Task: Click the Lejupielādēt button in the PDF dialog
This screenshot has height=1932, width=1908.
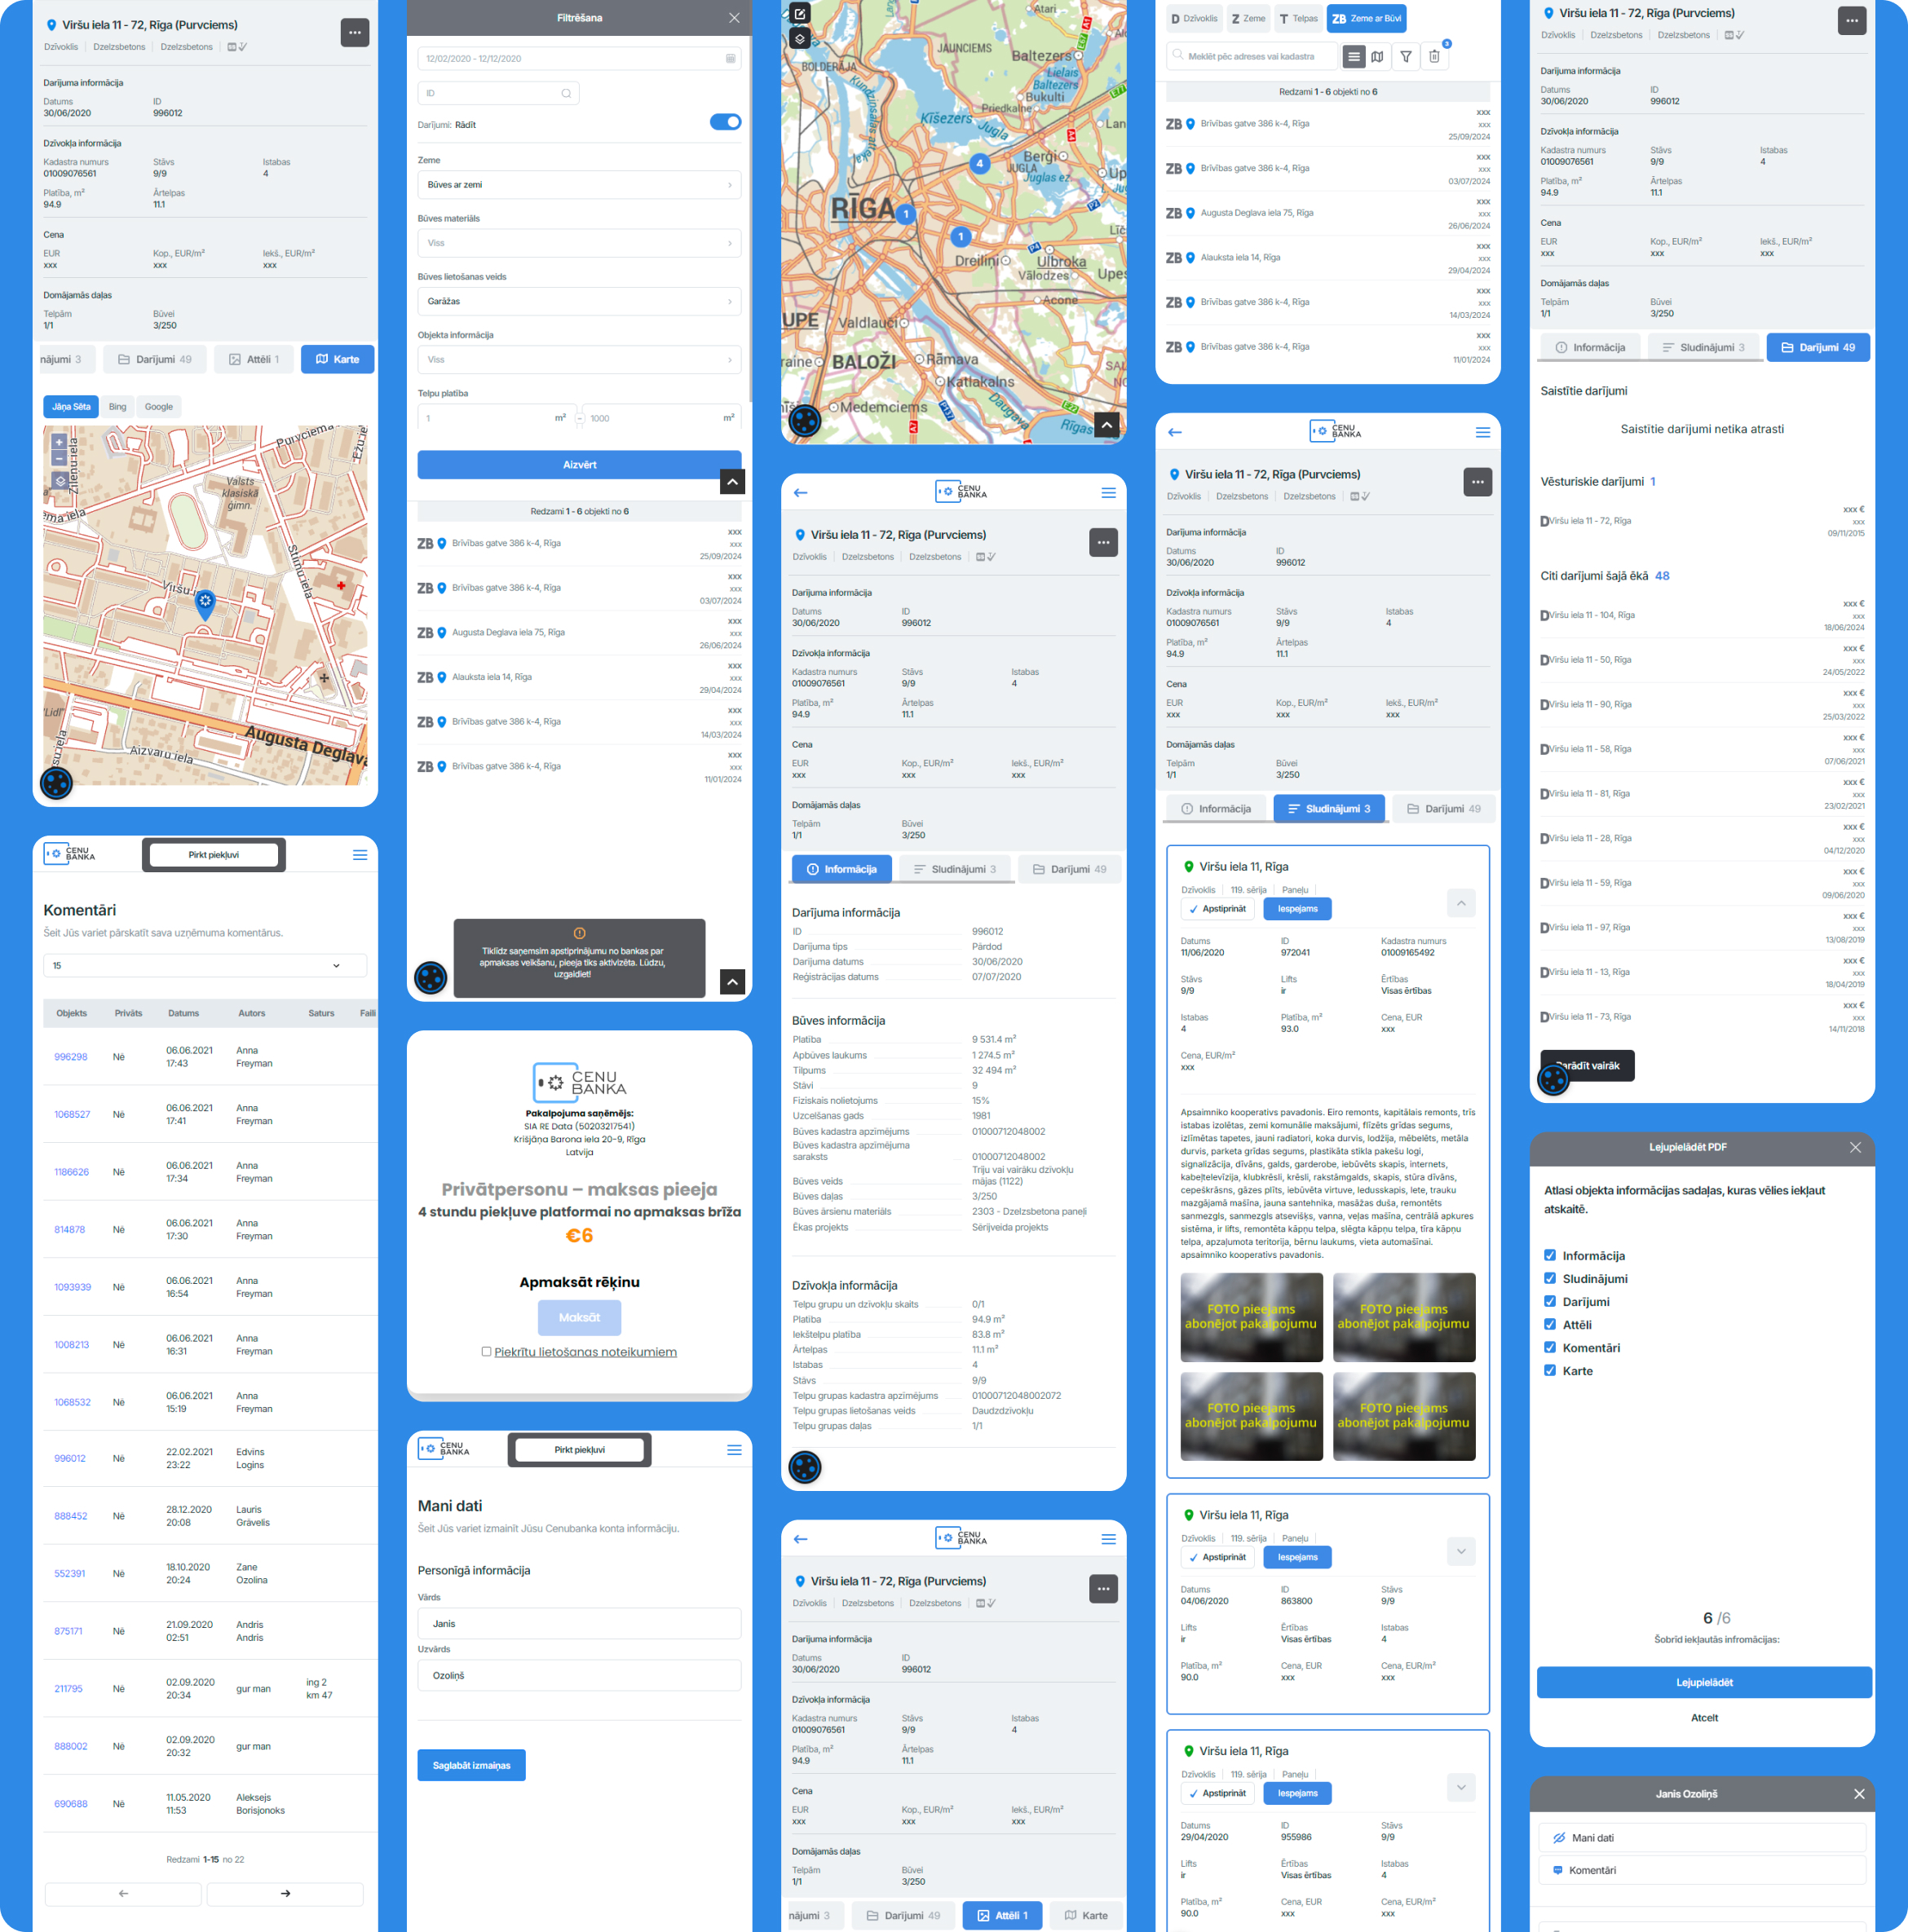Action: [x=1704, y=1682]
